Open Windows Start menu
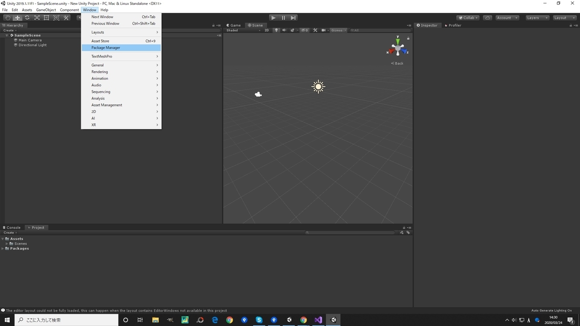Screen dimensions: 580x326 [x=7, y=320]
